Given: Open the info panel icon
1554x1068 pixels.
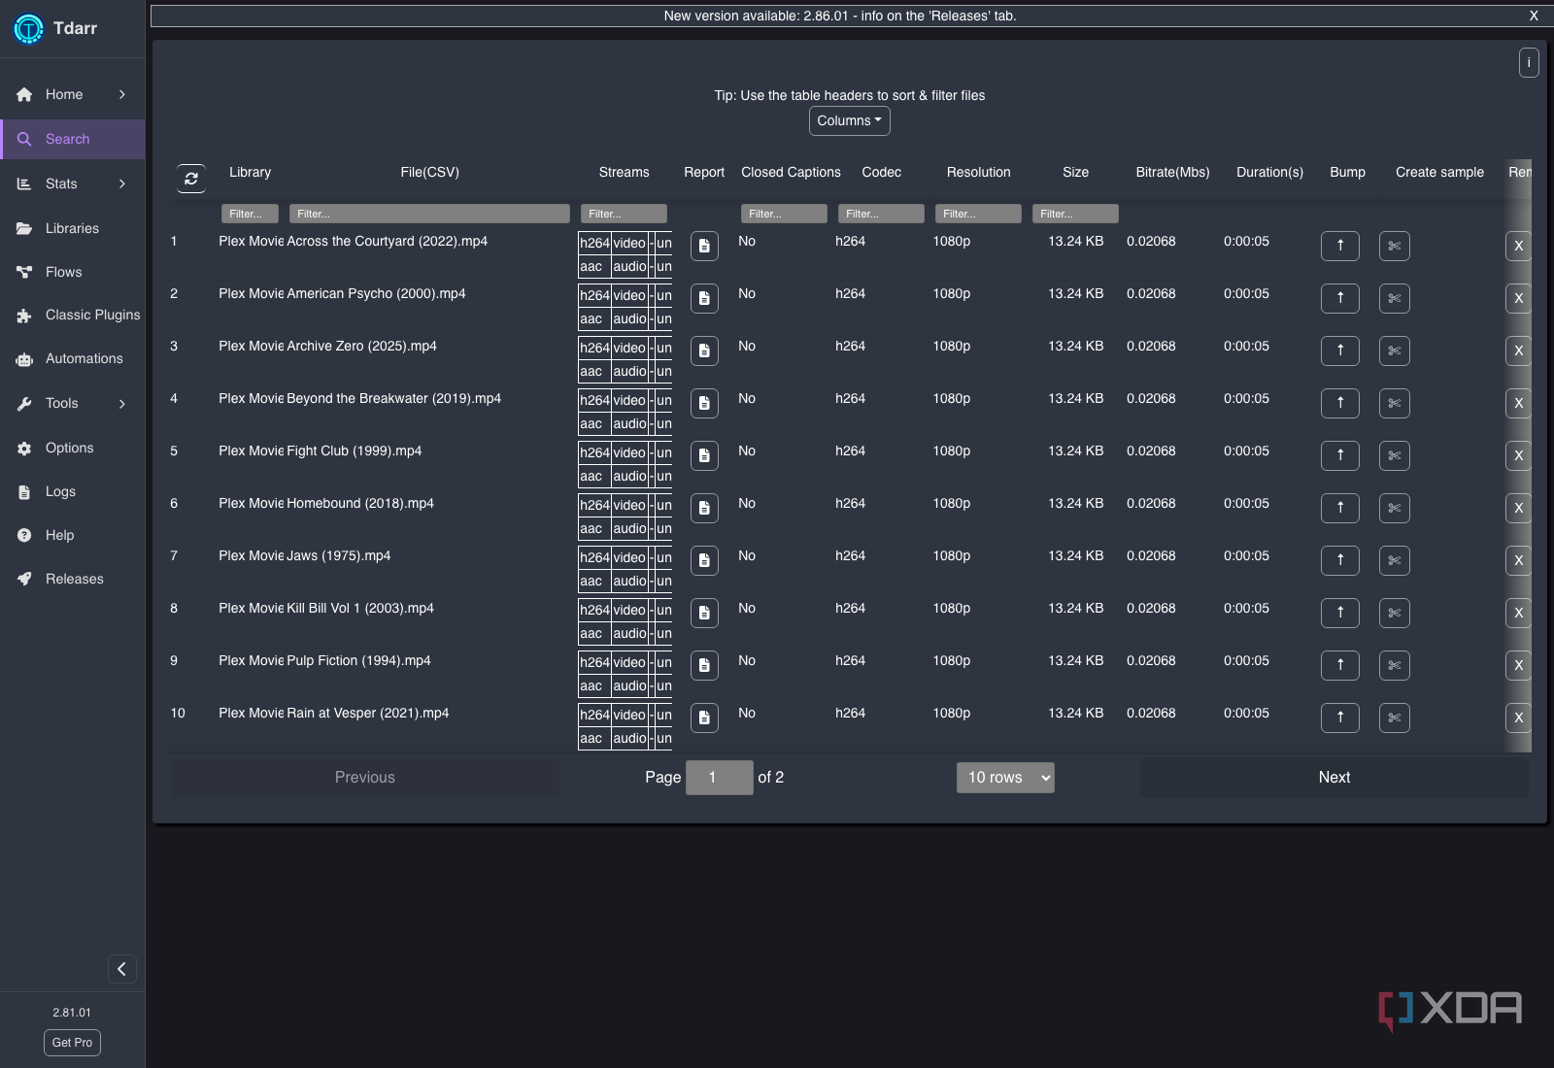Looking at the screenshot, I should (x=1529, y=62).
